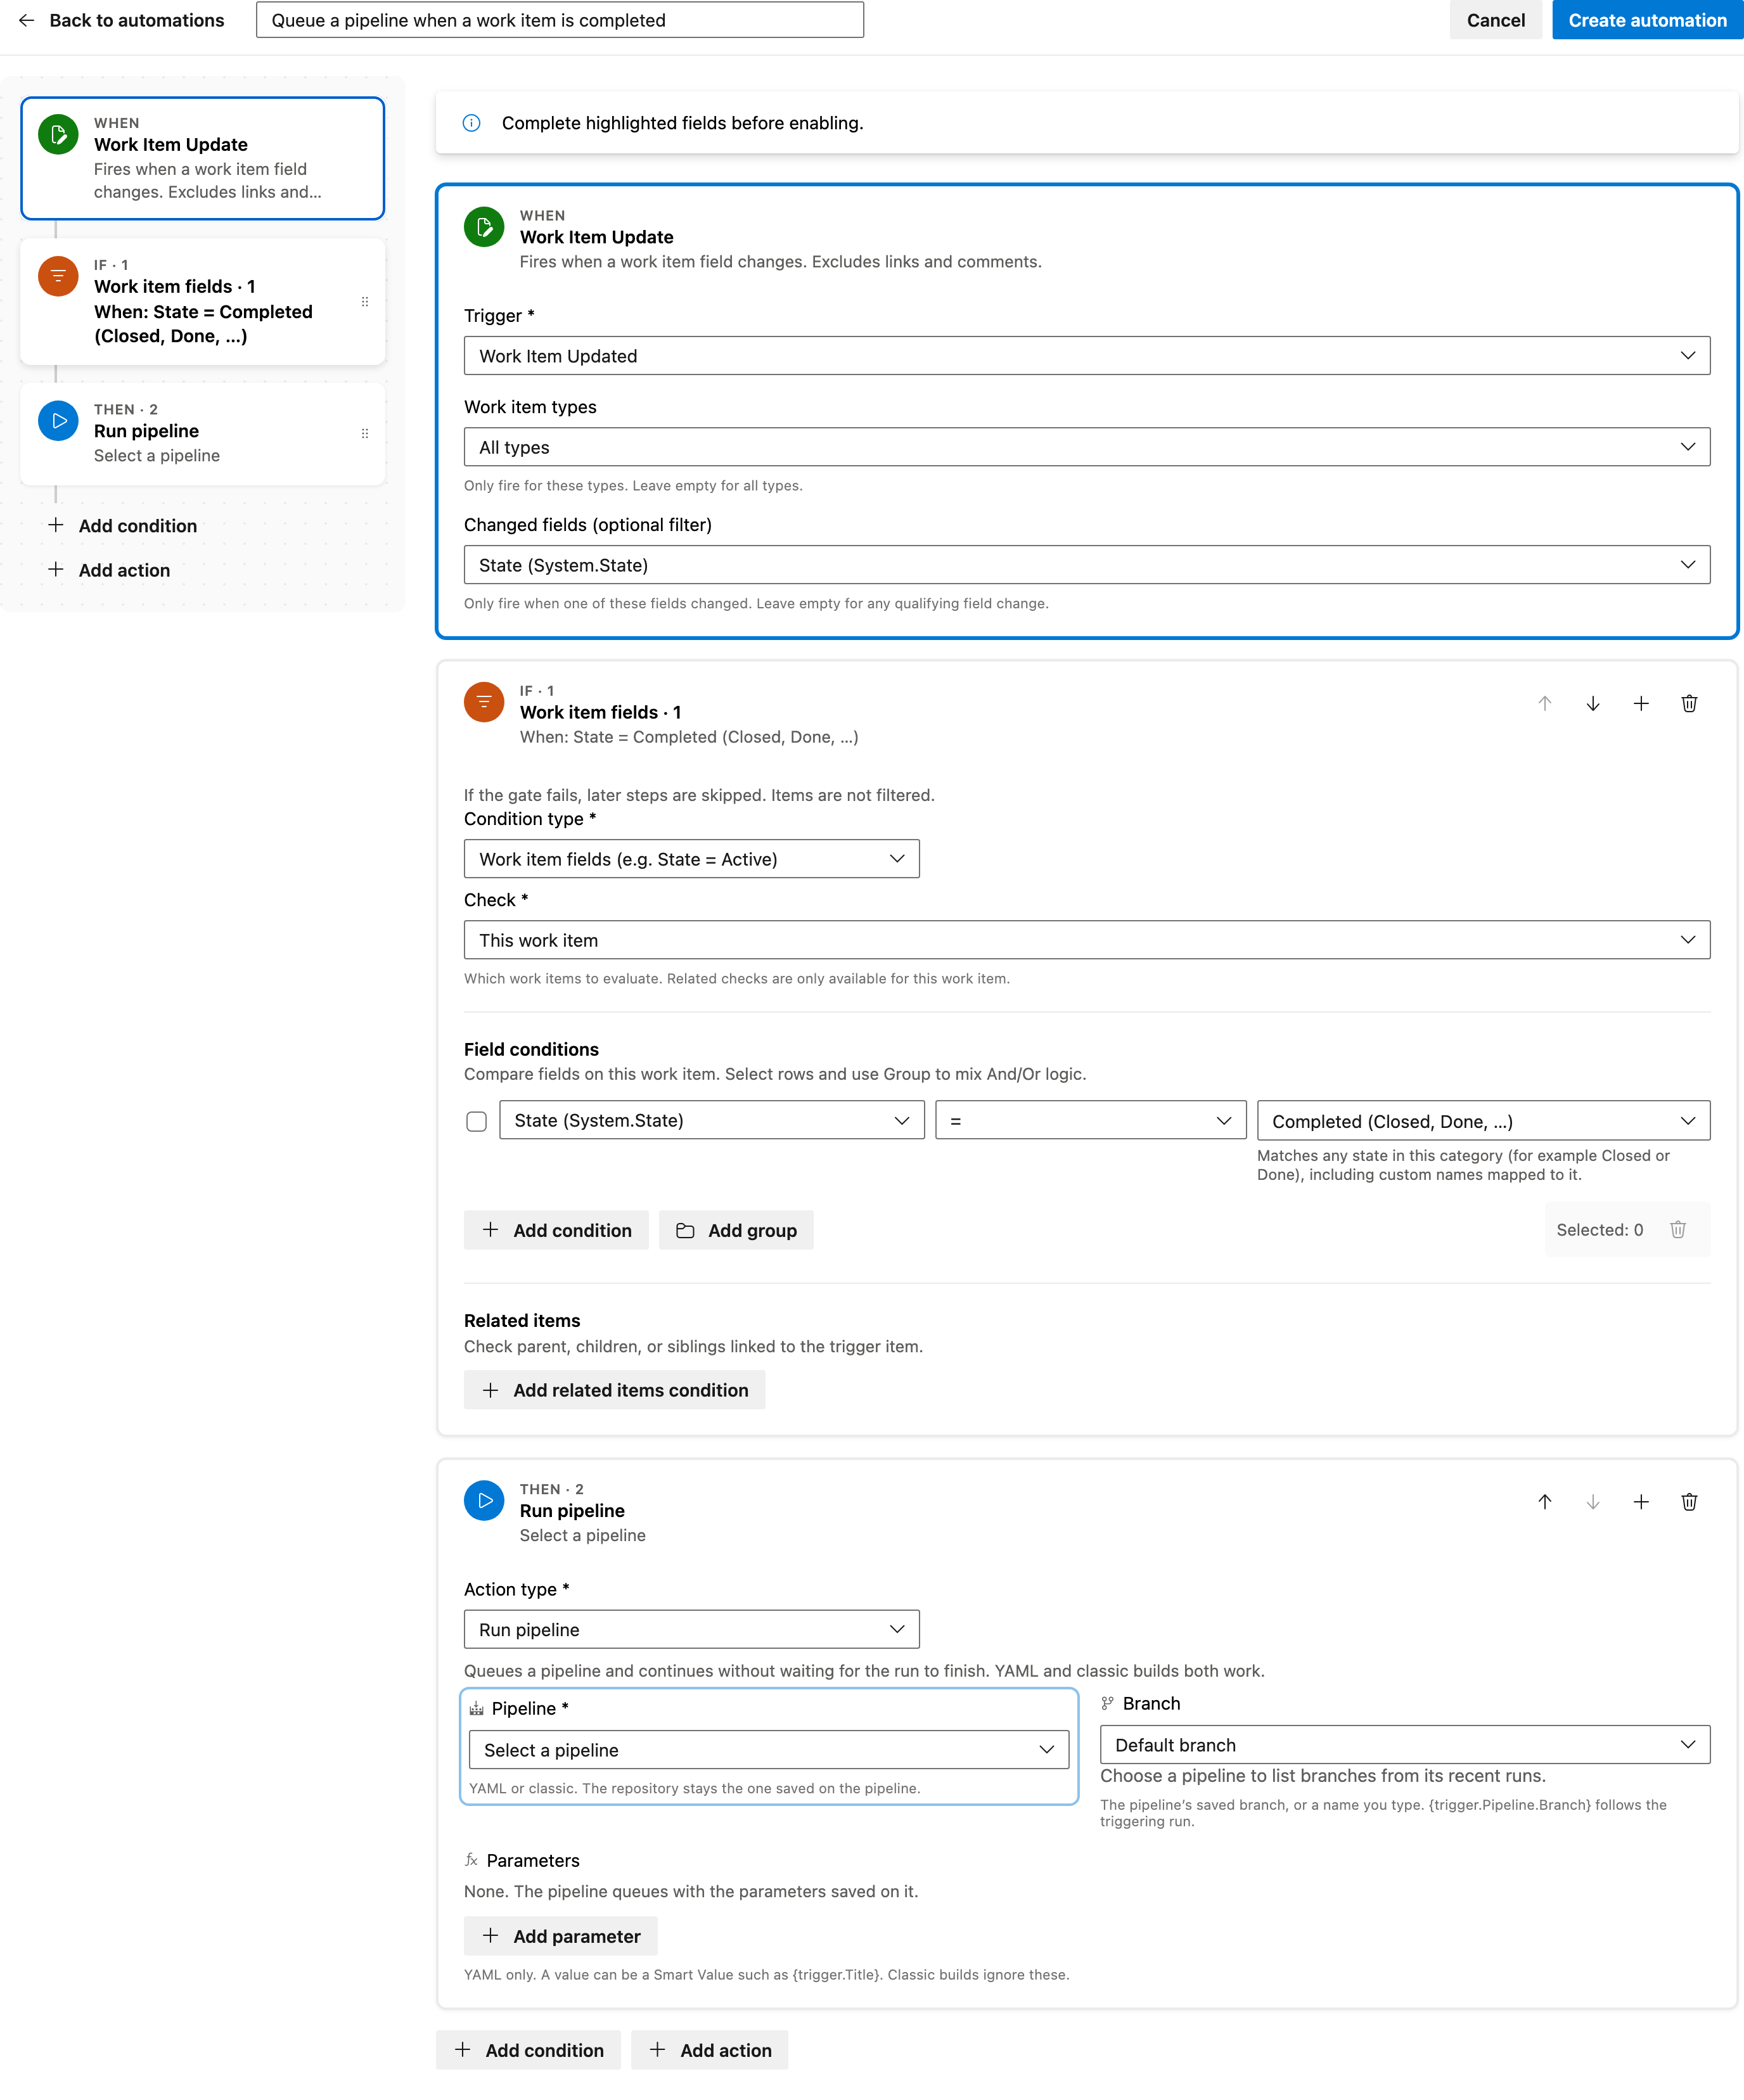This screenshot has height=2100, width=1744.
Task: Open the equals operator dropdown
Action: [1091, 1121]
